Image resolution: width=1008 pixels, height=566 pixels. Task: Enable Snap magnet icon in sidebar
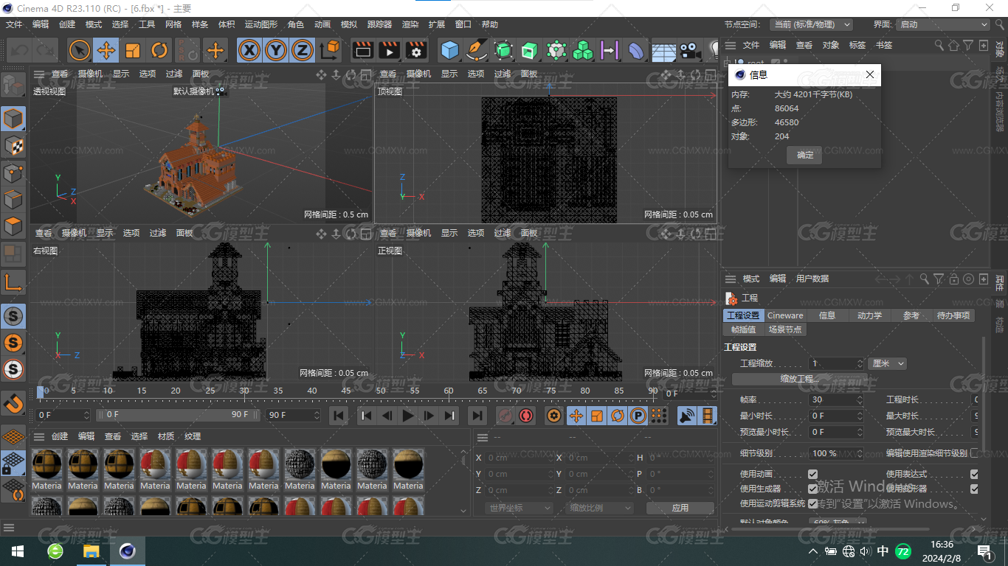point(13,402)
